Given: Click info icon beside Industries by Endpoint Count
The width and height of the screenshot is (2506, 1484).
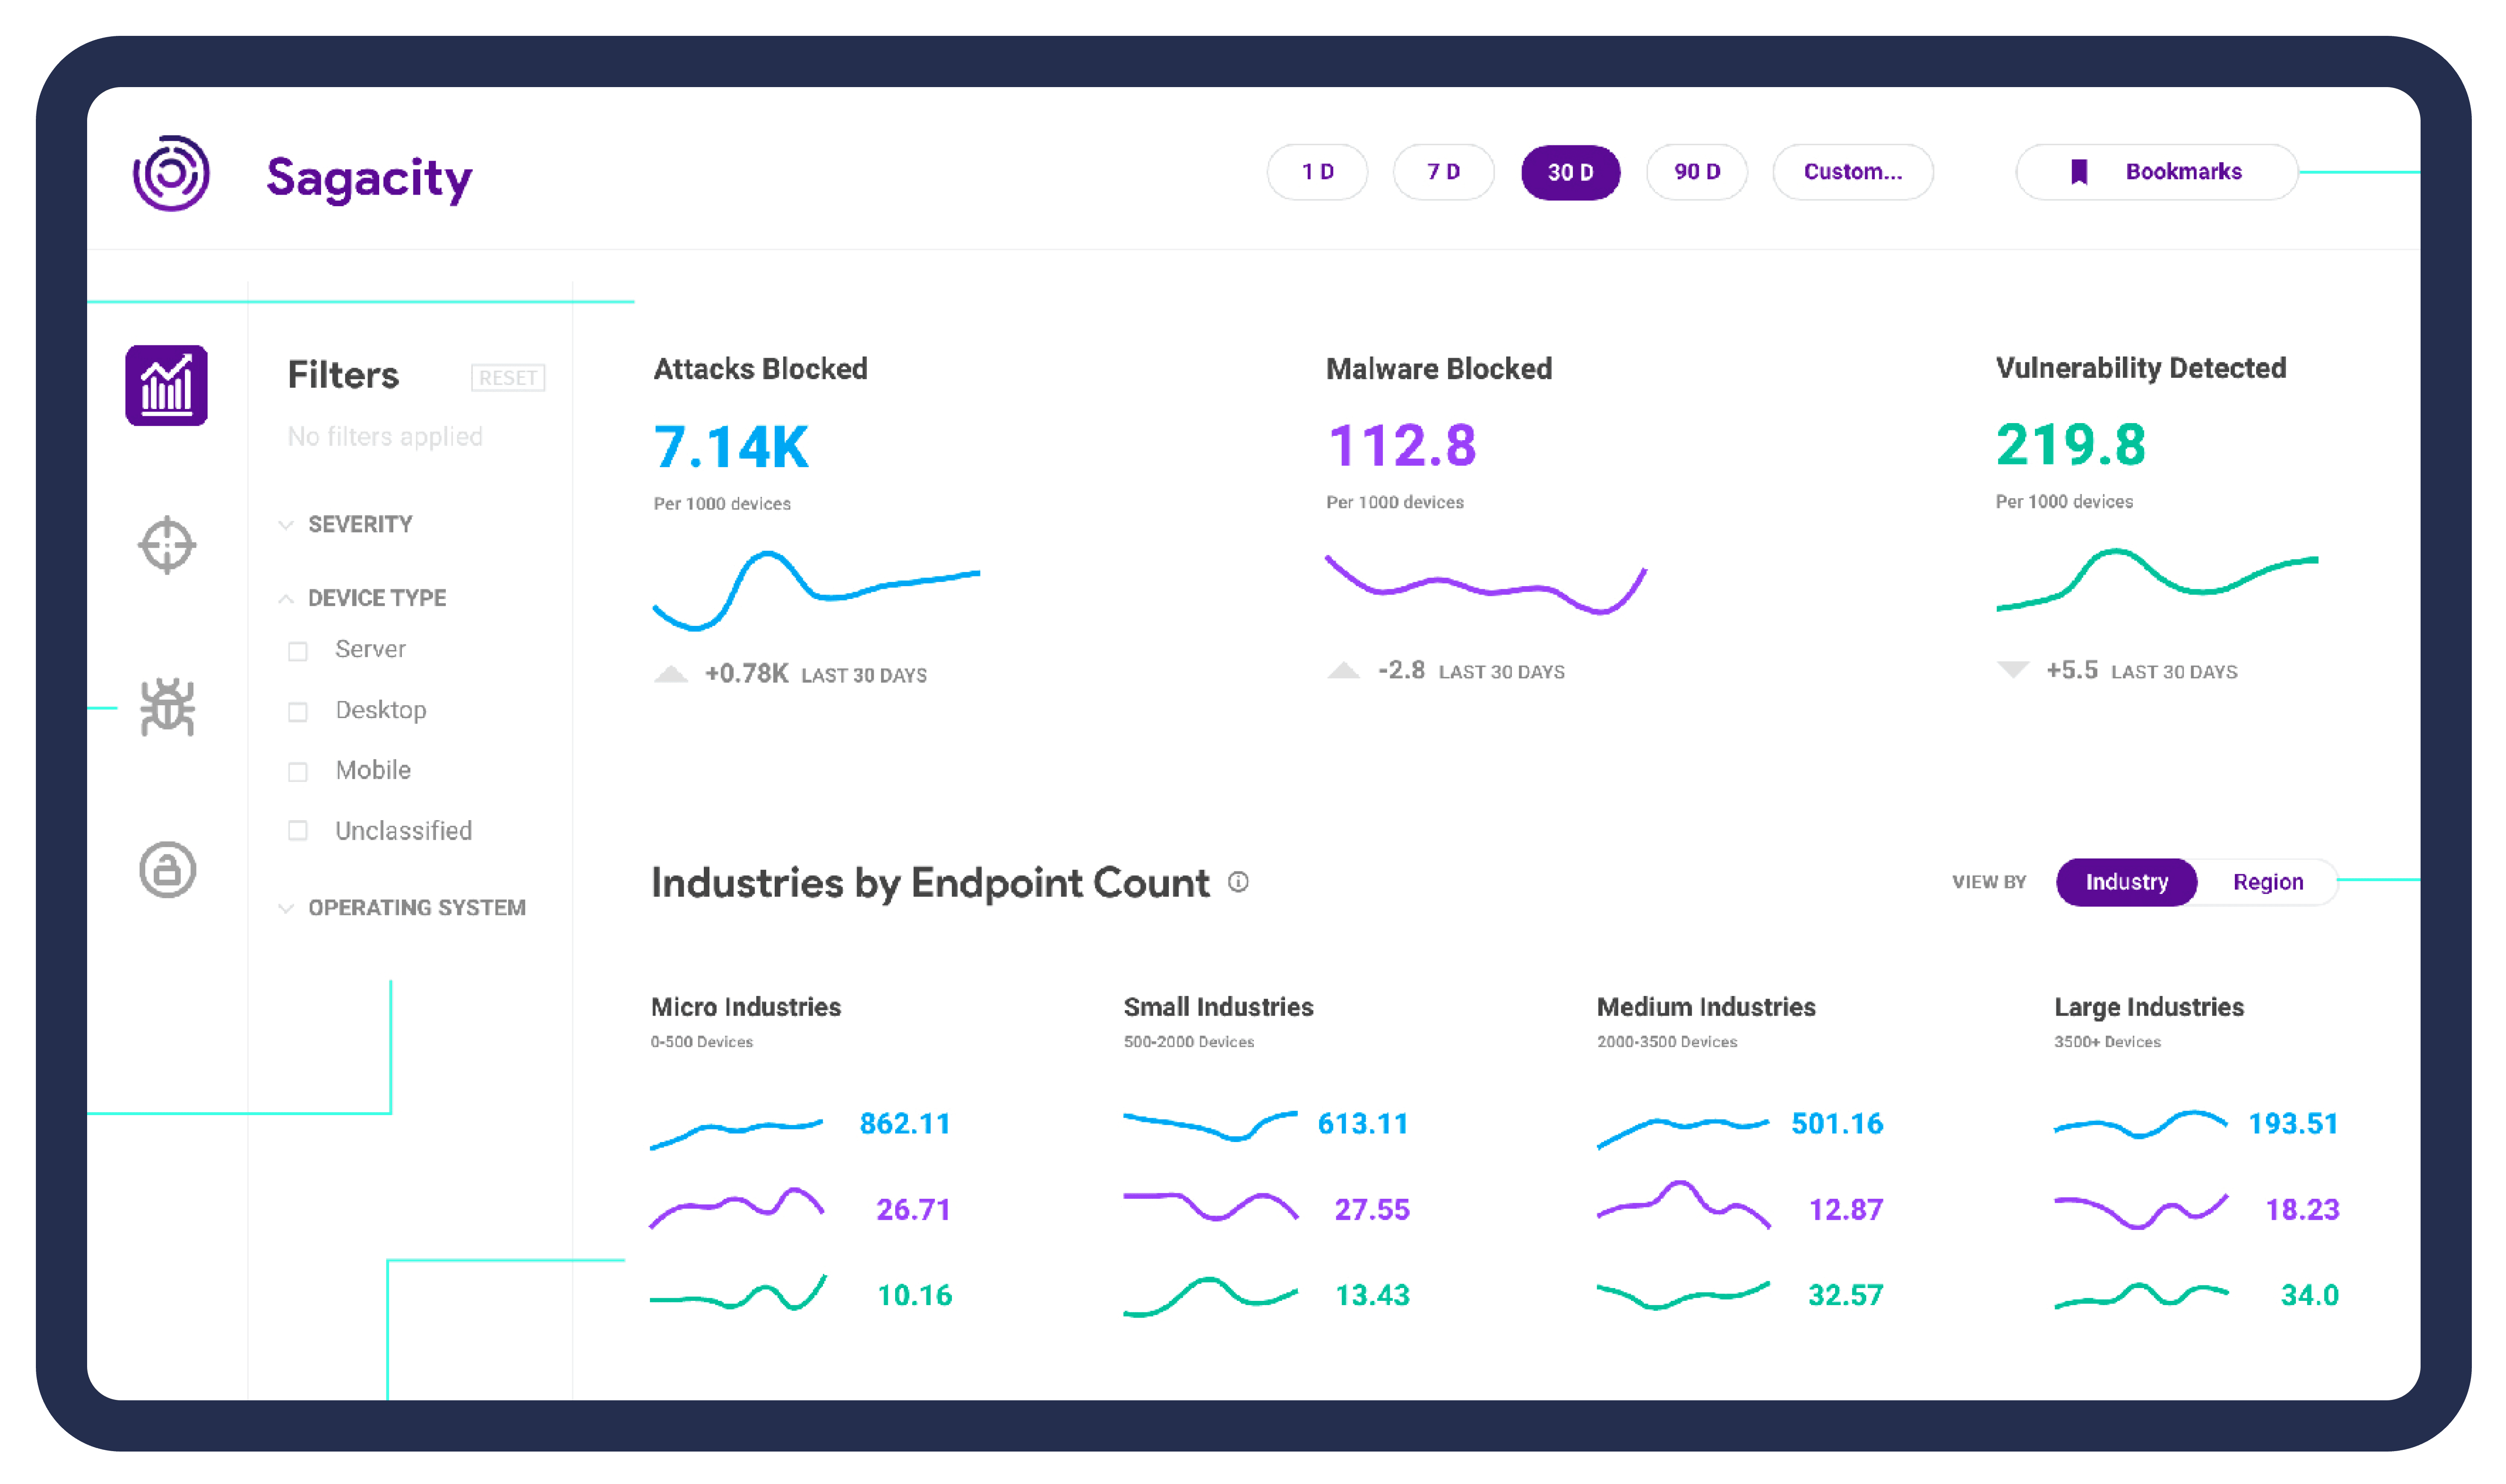Looking at the screenshot, I should point(1238,881).
